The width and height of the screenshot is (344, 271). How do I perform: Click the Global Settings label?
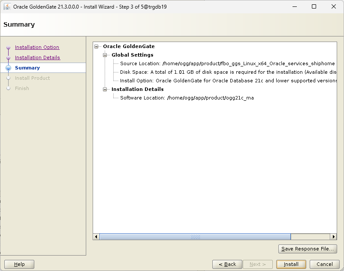(x=133, y=55)
